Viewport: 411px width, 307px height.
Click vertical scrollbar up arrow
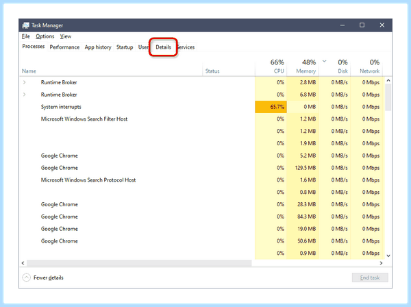[388, 80]
